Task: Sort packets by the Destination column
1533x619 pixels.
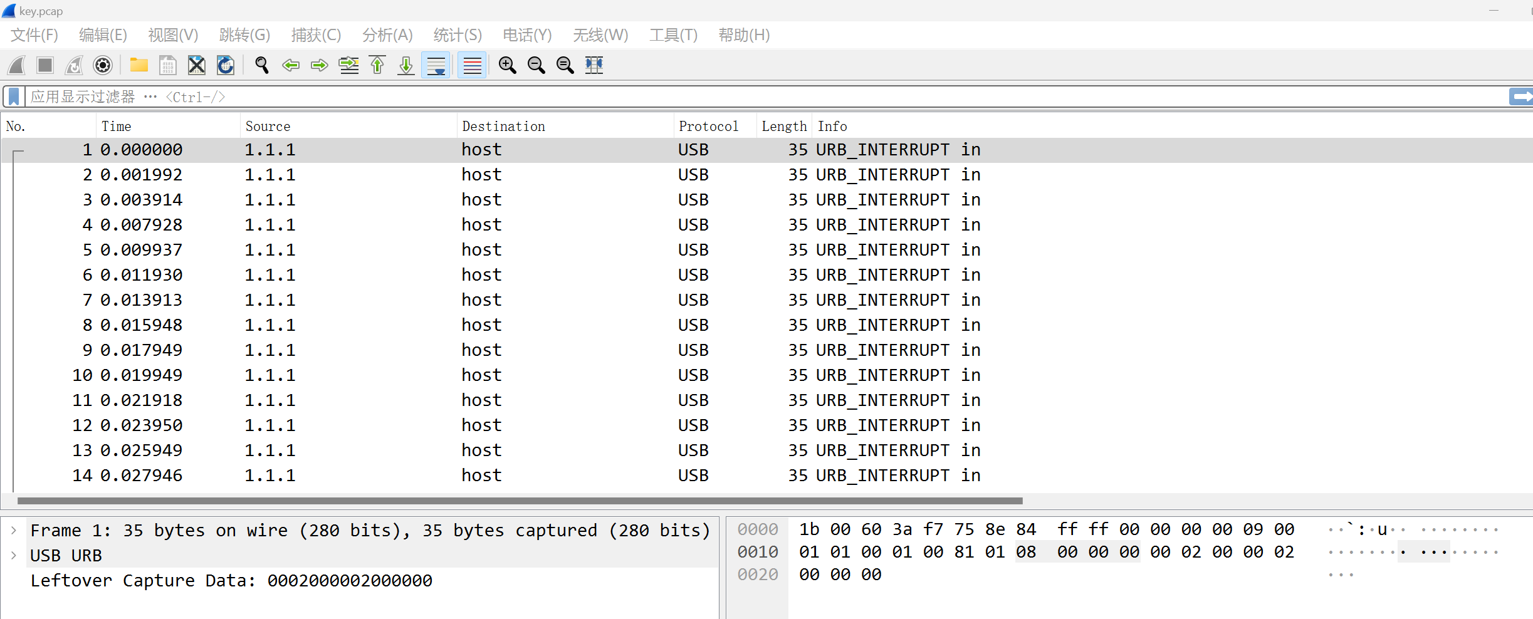Action: [566, 127]
